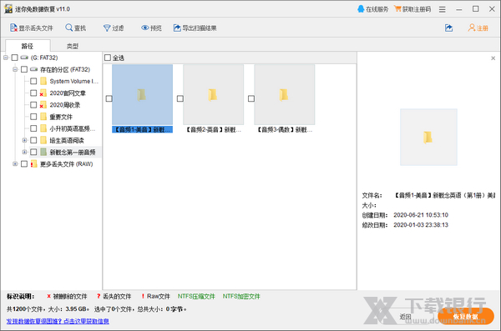Image resolution: width=501 pixels, height=331 pixels.
Task: Close the preview panel with X
Action: click(493, 58)
